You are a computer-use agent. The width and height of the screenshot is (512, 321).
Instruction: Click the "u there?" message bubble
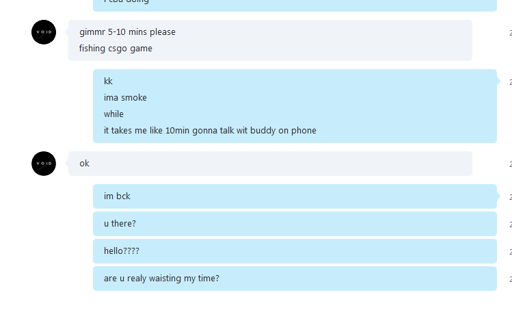(295, 224)
